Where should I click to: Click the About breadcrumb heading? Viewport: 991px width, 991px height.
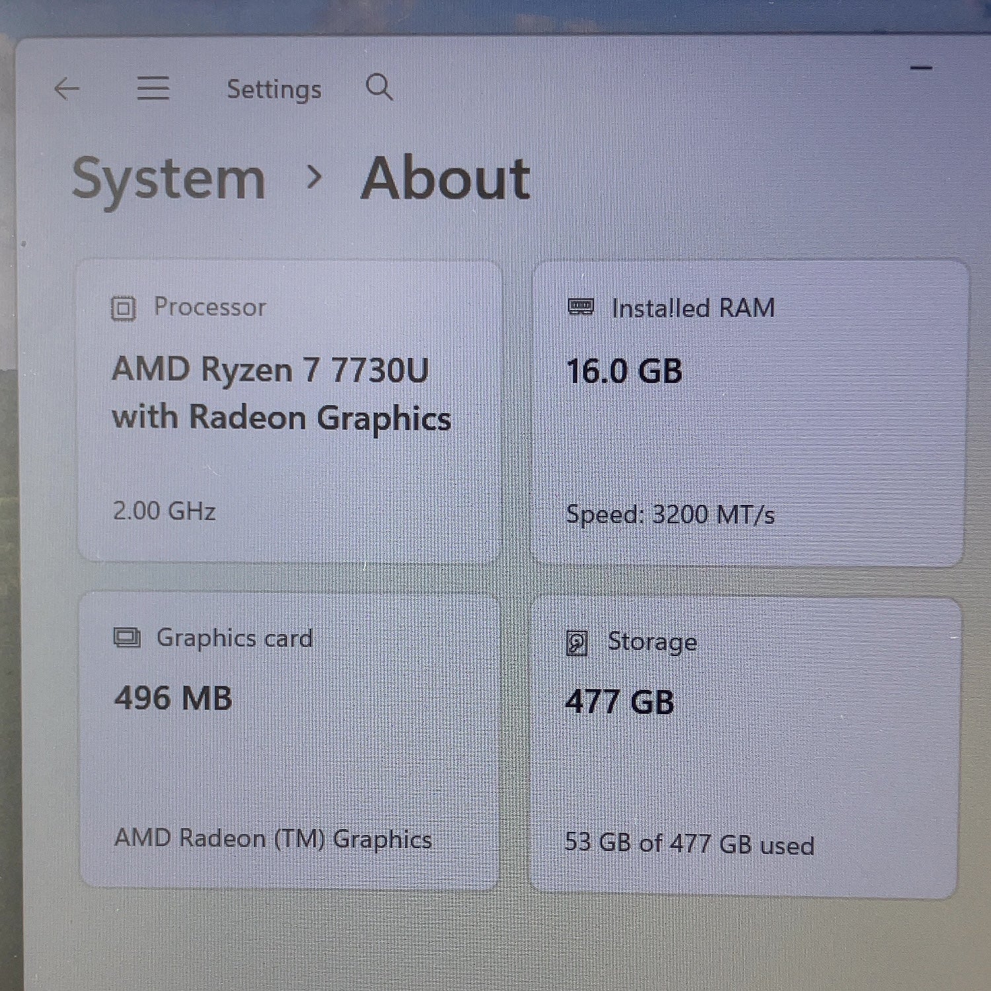[x=446, y=178]
